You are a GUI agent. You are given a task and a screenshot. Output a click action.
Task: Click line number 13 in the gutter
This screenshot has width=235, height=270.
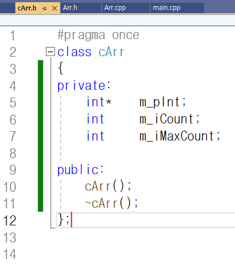[10, 237]
